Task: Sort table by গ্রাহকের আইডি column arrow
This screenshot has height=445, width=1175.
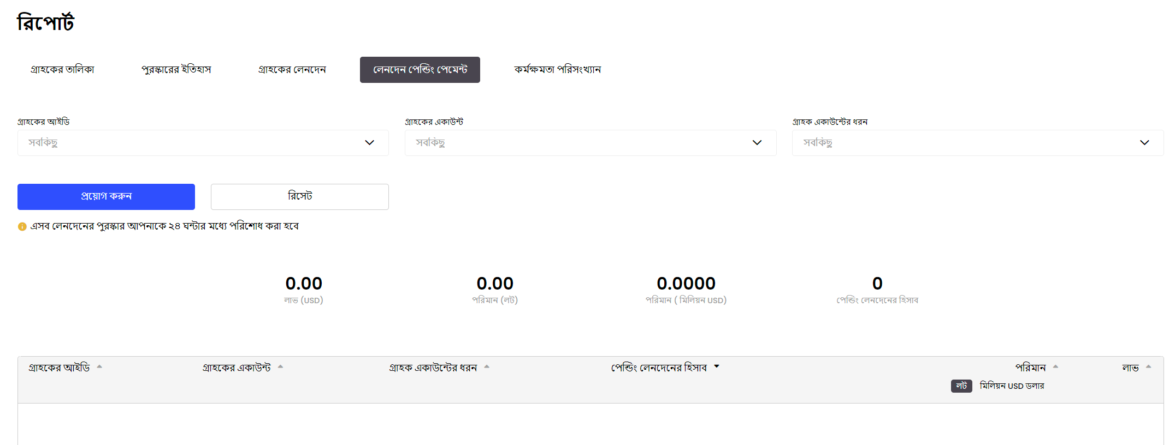Action: tap(99, 367)
